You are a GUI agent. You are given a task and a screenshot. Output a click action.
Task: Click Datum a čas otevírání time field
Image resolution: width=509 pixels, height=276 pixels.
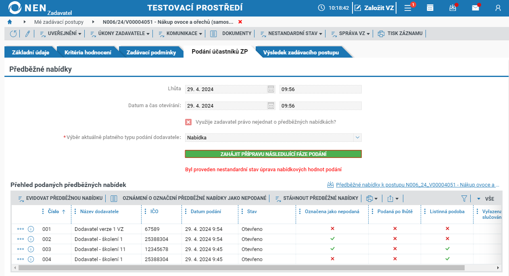[x=321, y=106]
